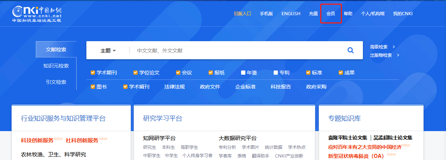This screenshot has width=446, height=160.
Task: Open 学者库 link
Action: click(225, 156)
